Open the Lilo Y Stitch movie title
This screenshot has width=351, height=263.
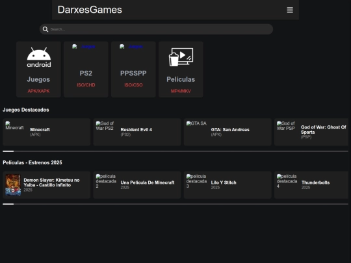point(224,182)
